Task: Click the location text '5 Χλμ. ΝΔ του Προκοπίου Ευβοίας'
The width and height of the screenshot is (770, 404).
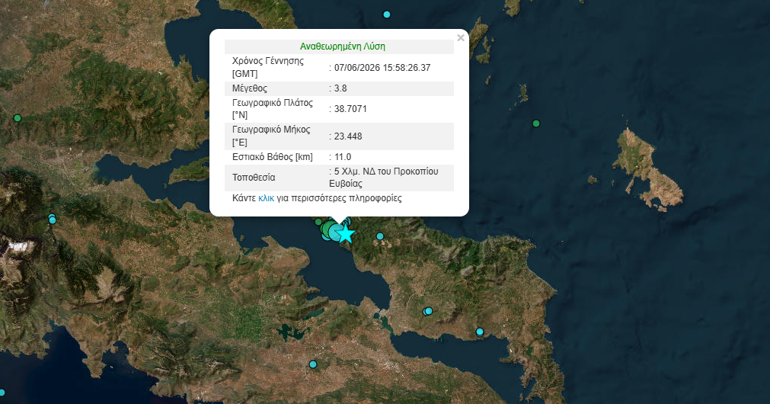Action: point(384,178)
